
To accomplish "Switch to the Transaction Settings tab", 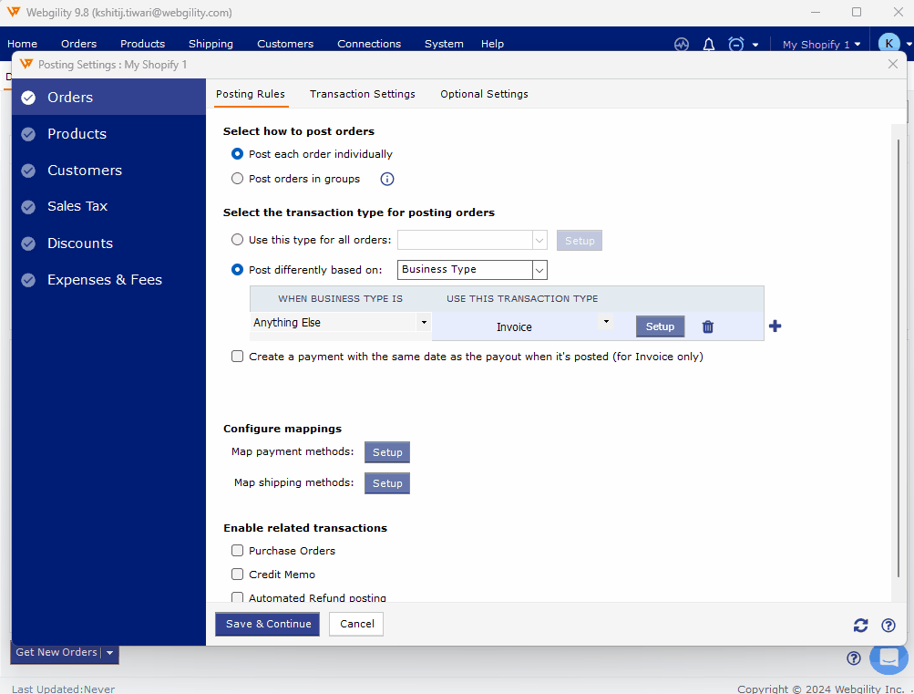I will 362,94.
